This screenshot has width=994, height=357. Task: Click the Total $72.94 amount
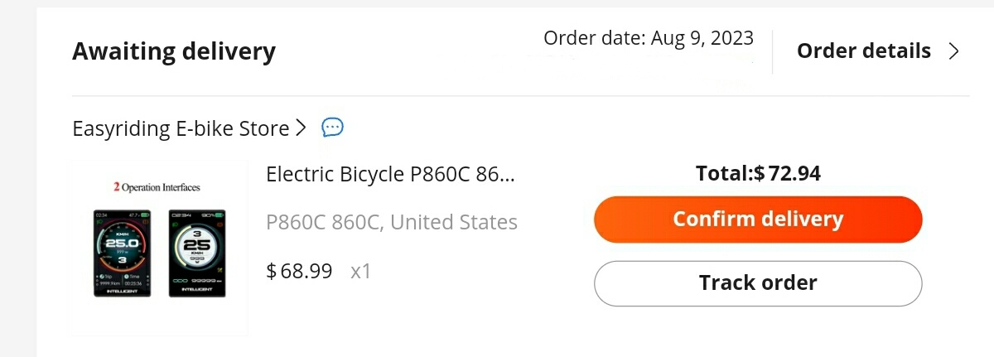pos(758,174)
